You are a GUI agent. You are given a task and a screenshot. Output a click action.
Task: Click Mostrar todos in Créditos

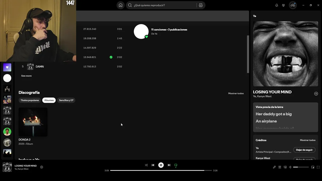(308, 140)
